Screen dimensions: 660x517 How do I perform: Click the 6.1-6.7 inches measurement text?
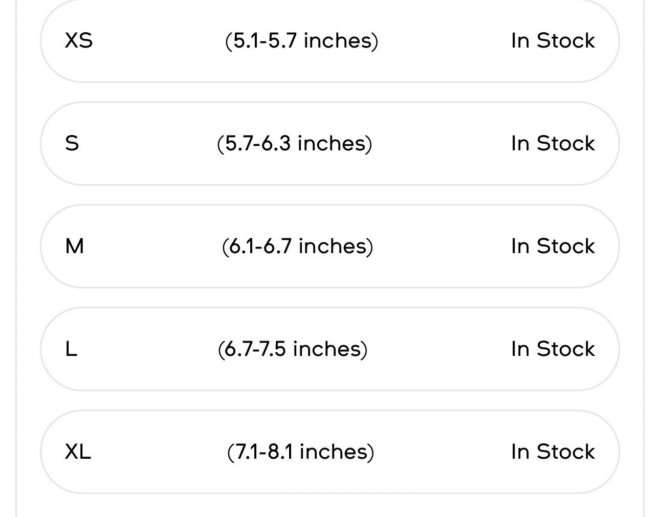[297, 246]
